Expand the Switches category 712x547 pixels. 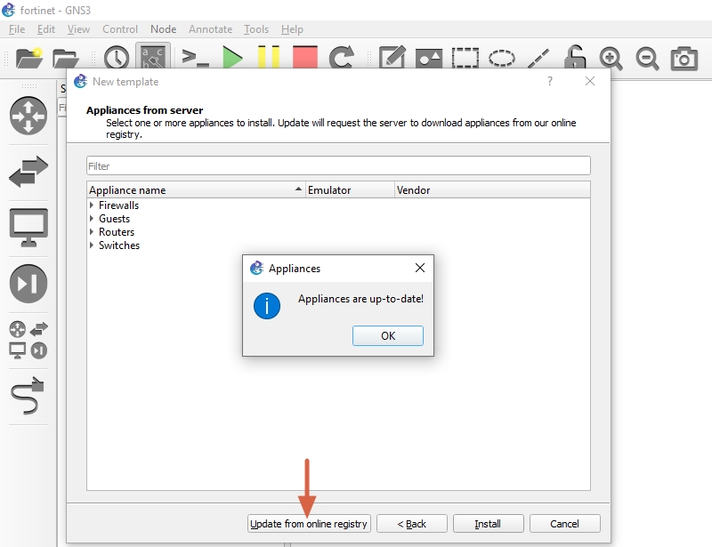point(92,245)
